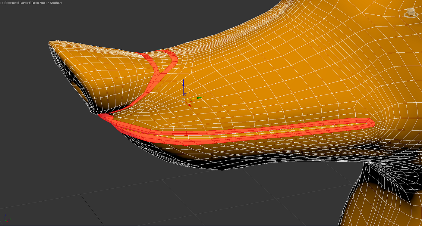Viewport: 422px width, 226px height.
Task: Select the red X-axis handle of the gizmo
Action: (189, 105)
